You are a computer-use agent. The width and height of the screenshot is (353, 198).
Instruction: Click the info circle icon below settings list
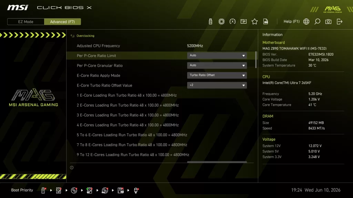click(72, 167)
